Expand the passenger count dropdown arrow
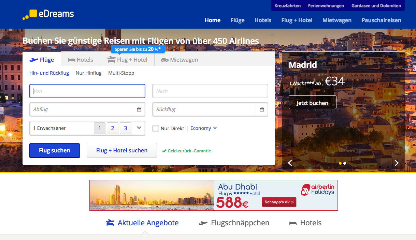The height and width of the screenshot is (240, 416). pyautogui.click(x=139, y=128)
